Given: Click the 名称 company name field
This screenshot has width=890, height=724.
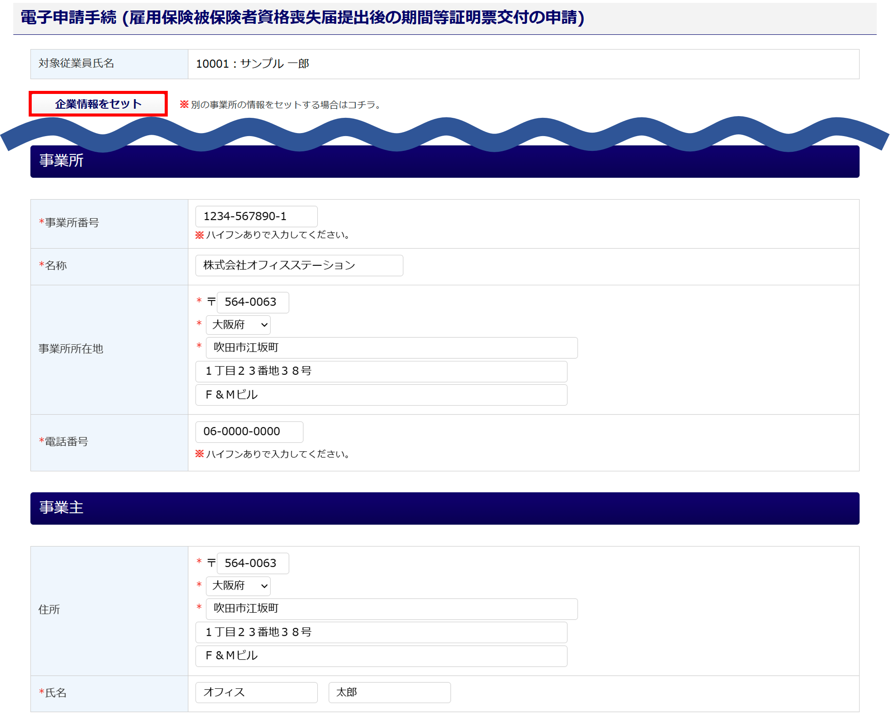Looking at the screenshot, I should [299, 265].
